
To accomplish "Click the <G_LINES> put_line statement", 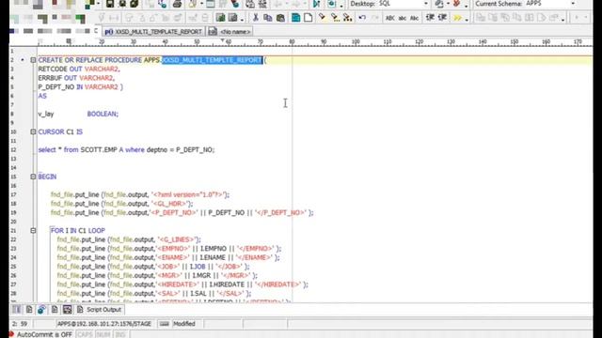I will pos(129,239).
